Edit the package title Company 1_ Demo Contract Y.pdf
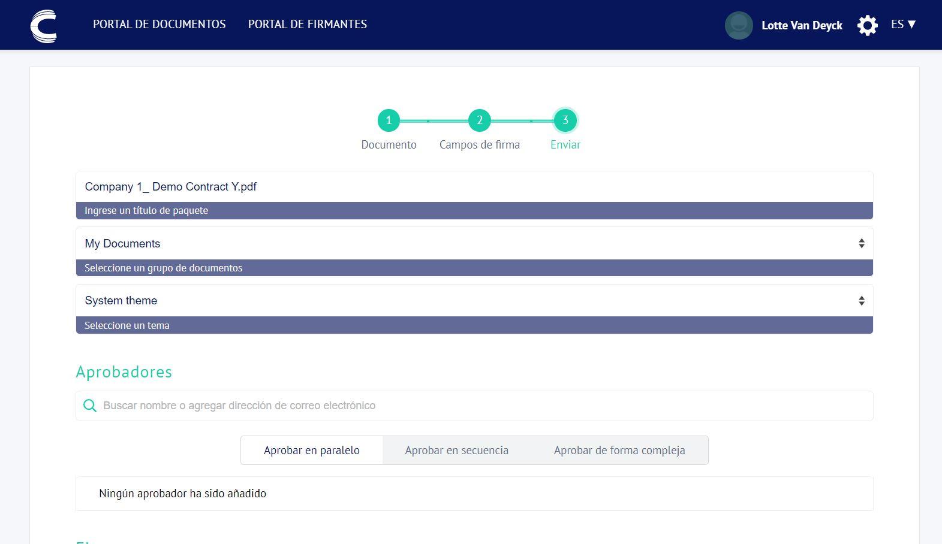 [x=474, y=187]
